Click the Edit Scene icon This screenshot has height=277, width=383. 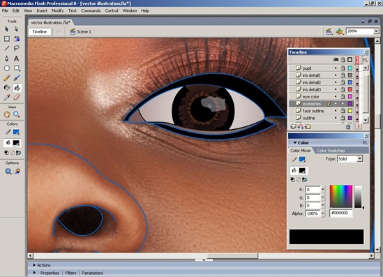(x=329, y=31)
